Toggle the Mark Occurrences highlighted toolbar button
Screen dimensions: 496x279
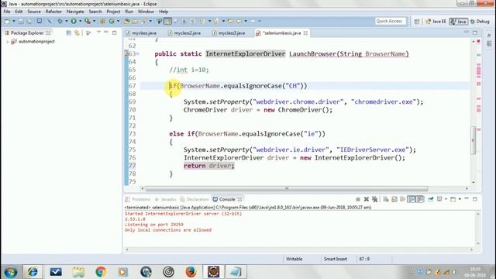tap(167, 21)
